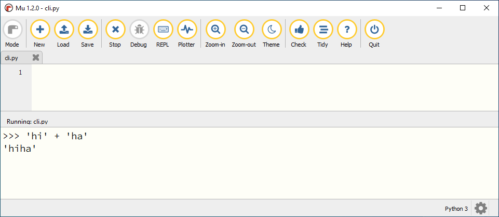Click the Running: cli.py label

pyautogui.click(x=28, y=122)
